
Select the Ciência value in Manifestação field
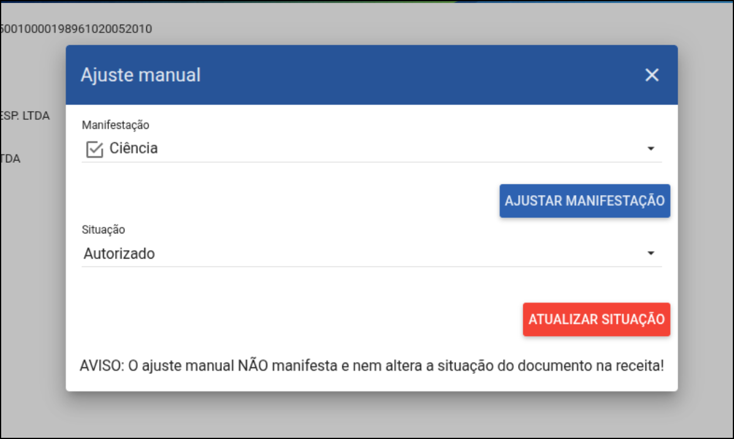pyautogui.click(x=134, y=149)
